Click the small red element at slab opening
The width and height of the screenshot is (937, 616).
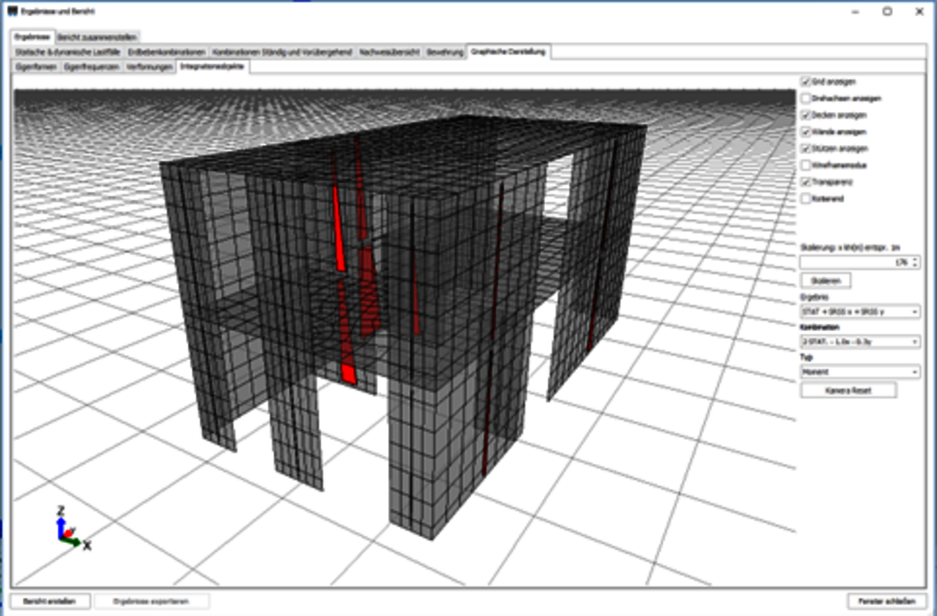349,375
